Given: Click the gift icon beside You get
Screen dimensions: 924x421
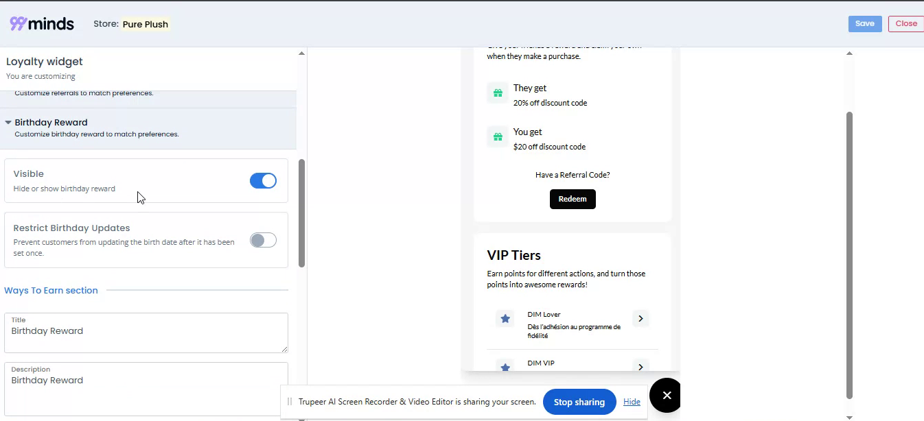Looking at the screenshot, I should point(496,136).
